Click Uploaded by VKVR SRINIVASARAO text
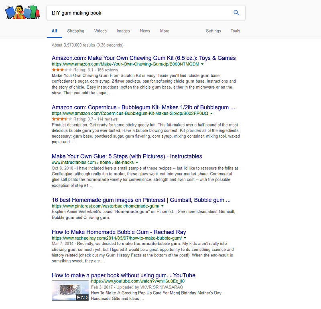Viewport: 321px width, 309px height. pyautogui.click(x=150, y=287)
